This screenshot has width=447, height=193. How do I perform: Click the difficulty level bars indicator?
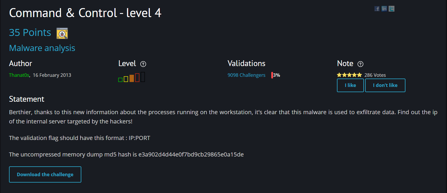click(x=132, y=77)
